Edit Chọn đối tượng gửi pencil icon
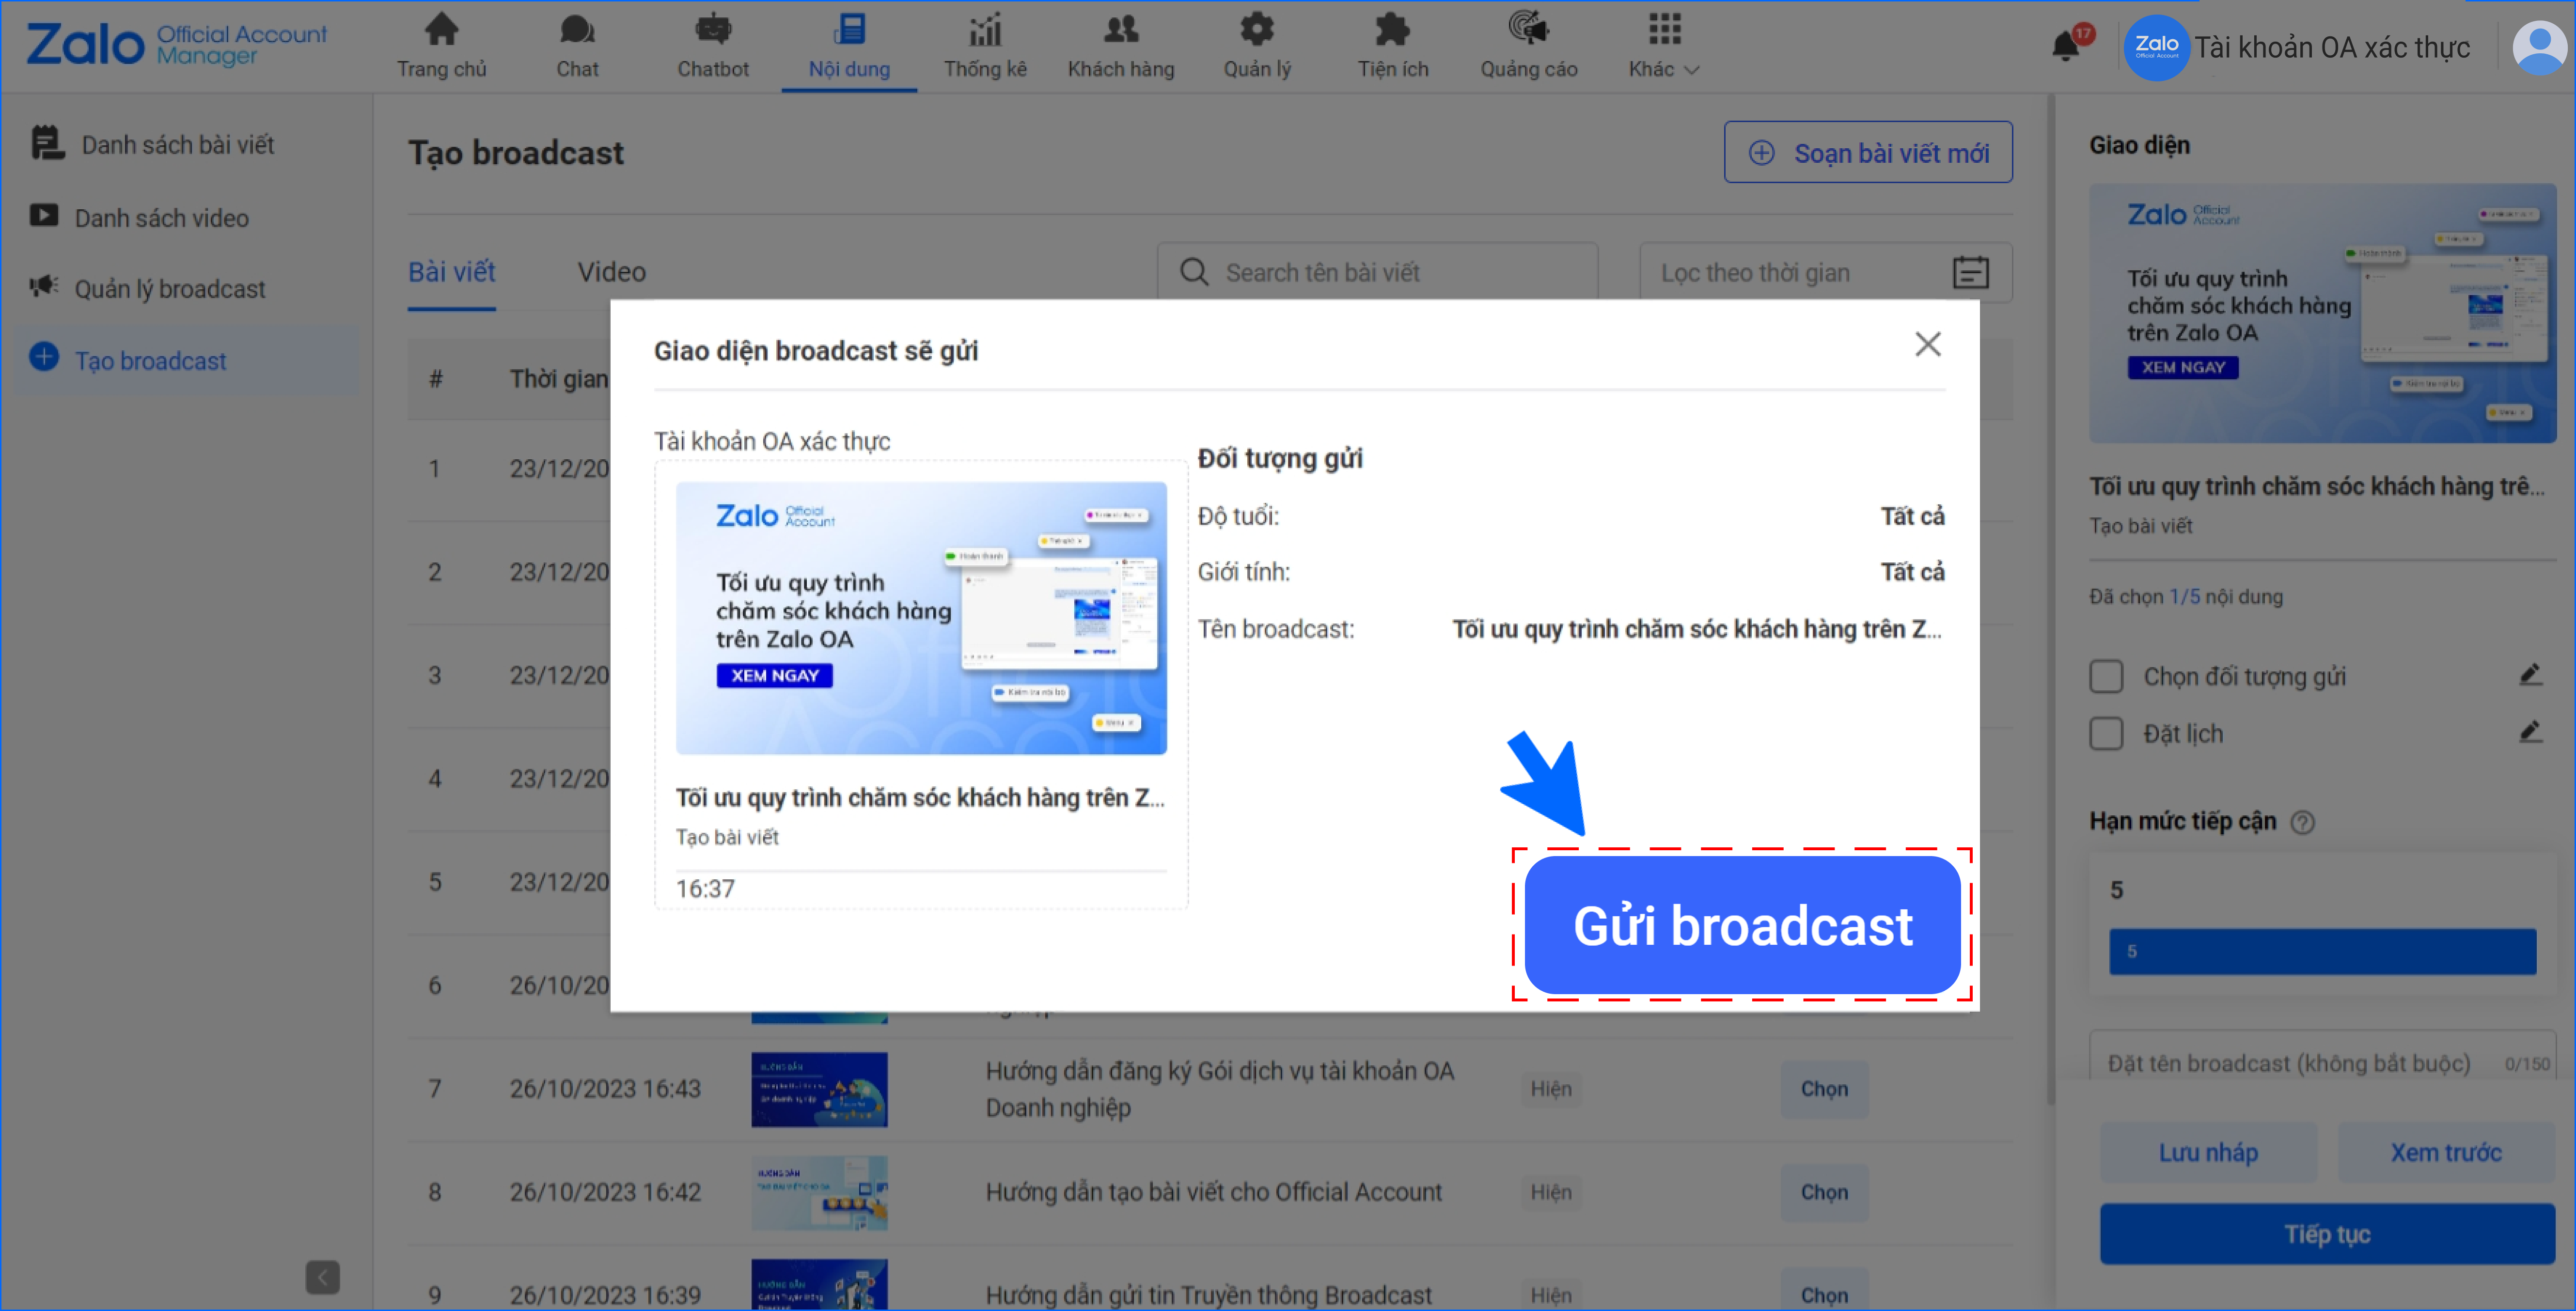2576x1311 pixels. click(2530, 675)
